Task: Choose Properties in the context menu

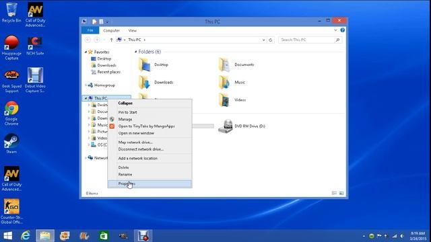Action: pyautogui.click(x=150, y=184)
